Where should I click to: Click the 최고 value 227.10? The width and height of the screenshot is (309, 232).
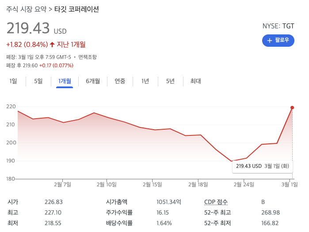[53, 213]
